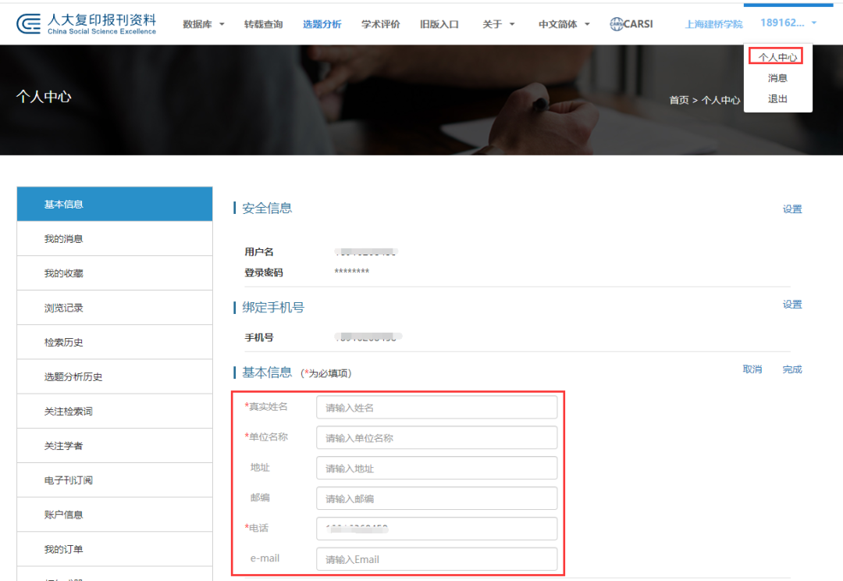Click 设置 next to 安全信息
Image resolution: width=843 pixels, height=581 pixels.
point(791,209)
